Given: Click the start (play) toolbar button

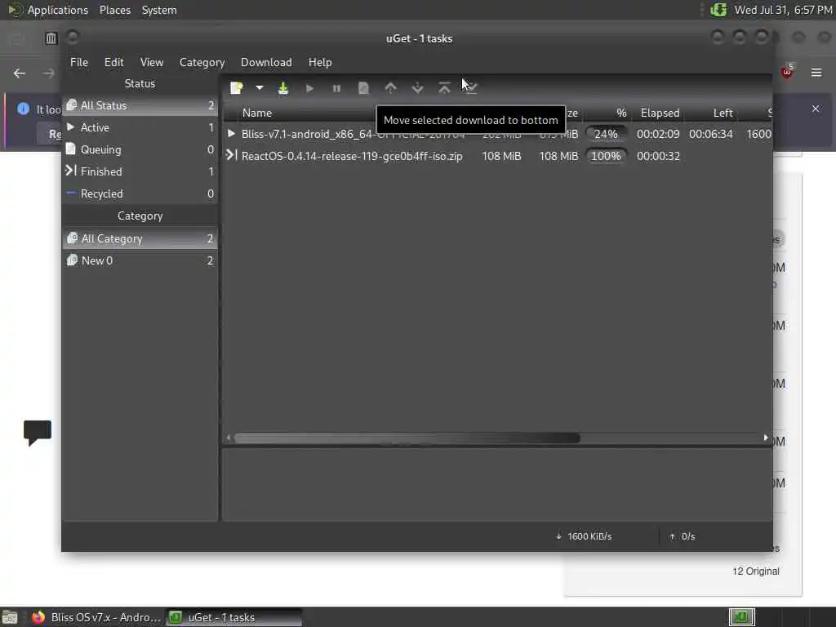Looking at the screenshot, I should point(309,88).
